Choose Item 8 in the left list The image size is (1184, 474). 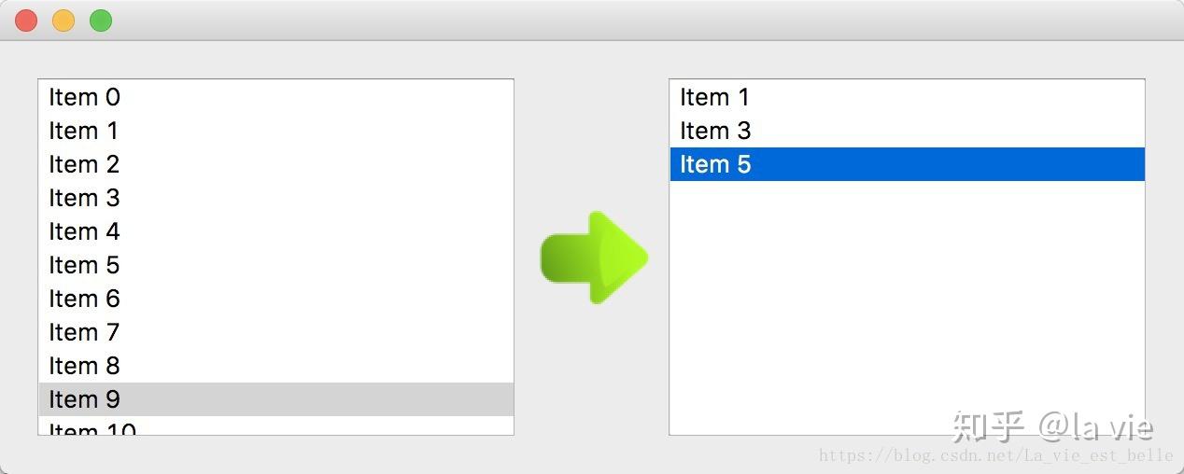pos(85,366)
